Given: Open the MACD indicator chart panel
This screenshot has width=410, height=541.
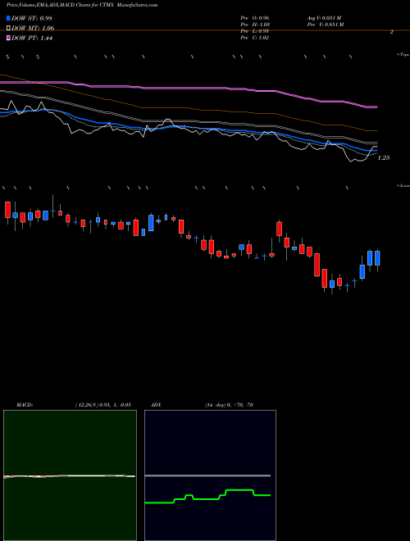Looking at the screenshot, I should (70, 475).
